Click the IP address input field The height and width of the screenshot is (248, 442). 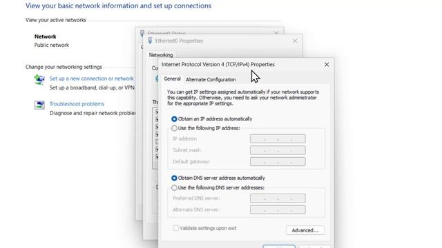278,138
